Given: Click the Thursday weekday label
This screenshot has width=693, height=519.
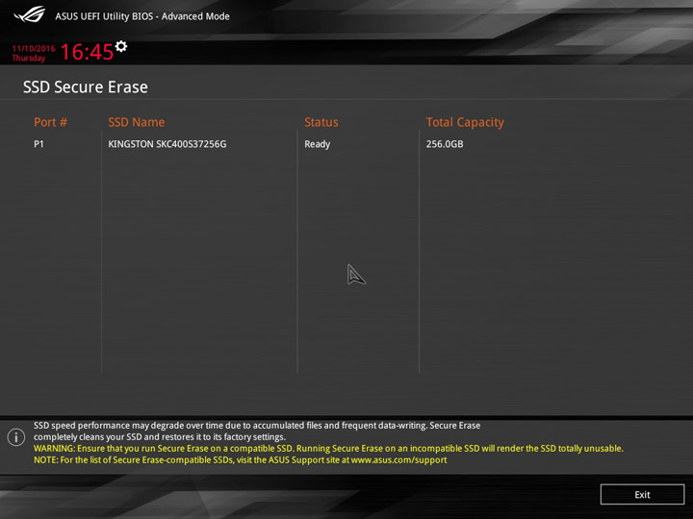Looking at the screenshot, I should pyautogui.click(x=29, y=59).
